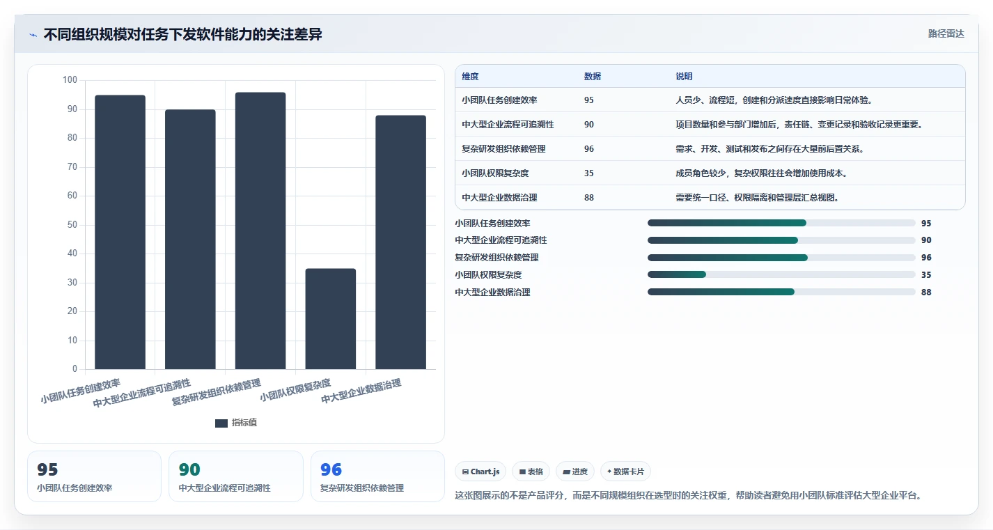Click the 中大型企业数据治理 label in the progress list
The width and height of the screenshot is (993, 530).
click(x=492, y=293)
